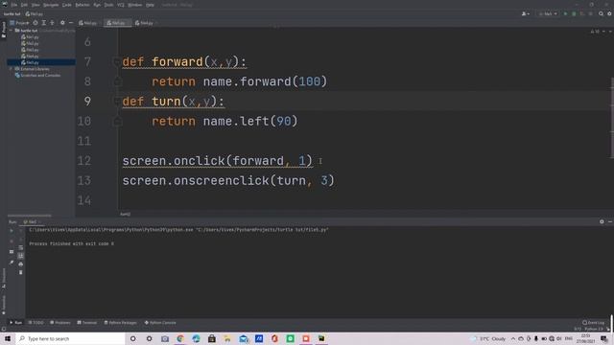
Task: Click the green Run button in top toolbar
Action: [565, 13]
